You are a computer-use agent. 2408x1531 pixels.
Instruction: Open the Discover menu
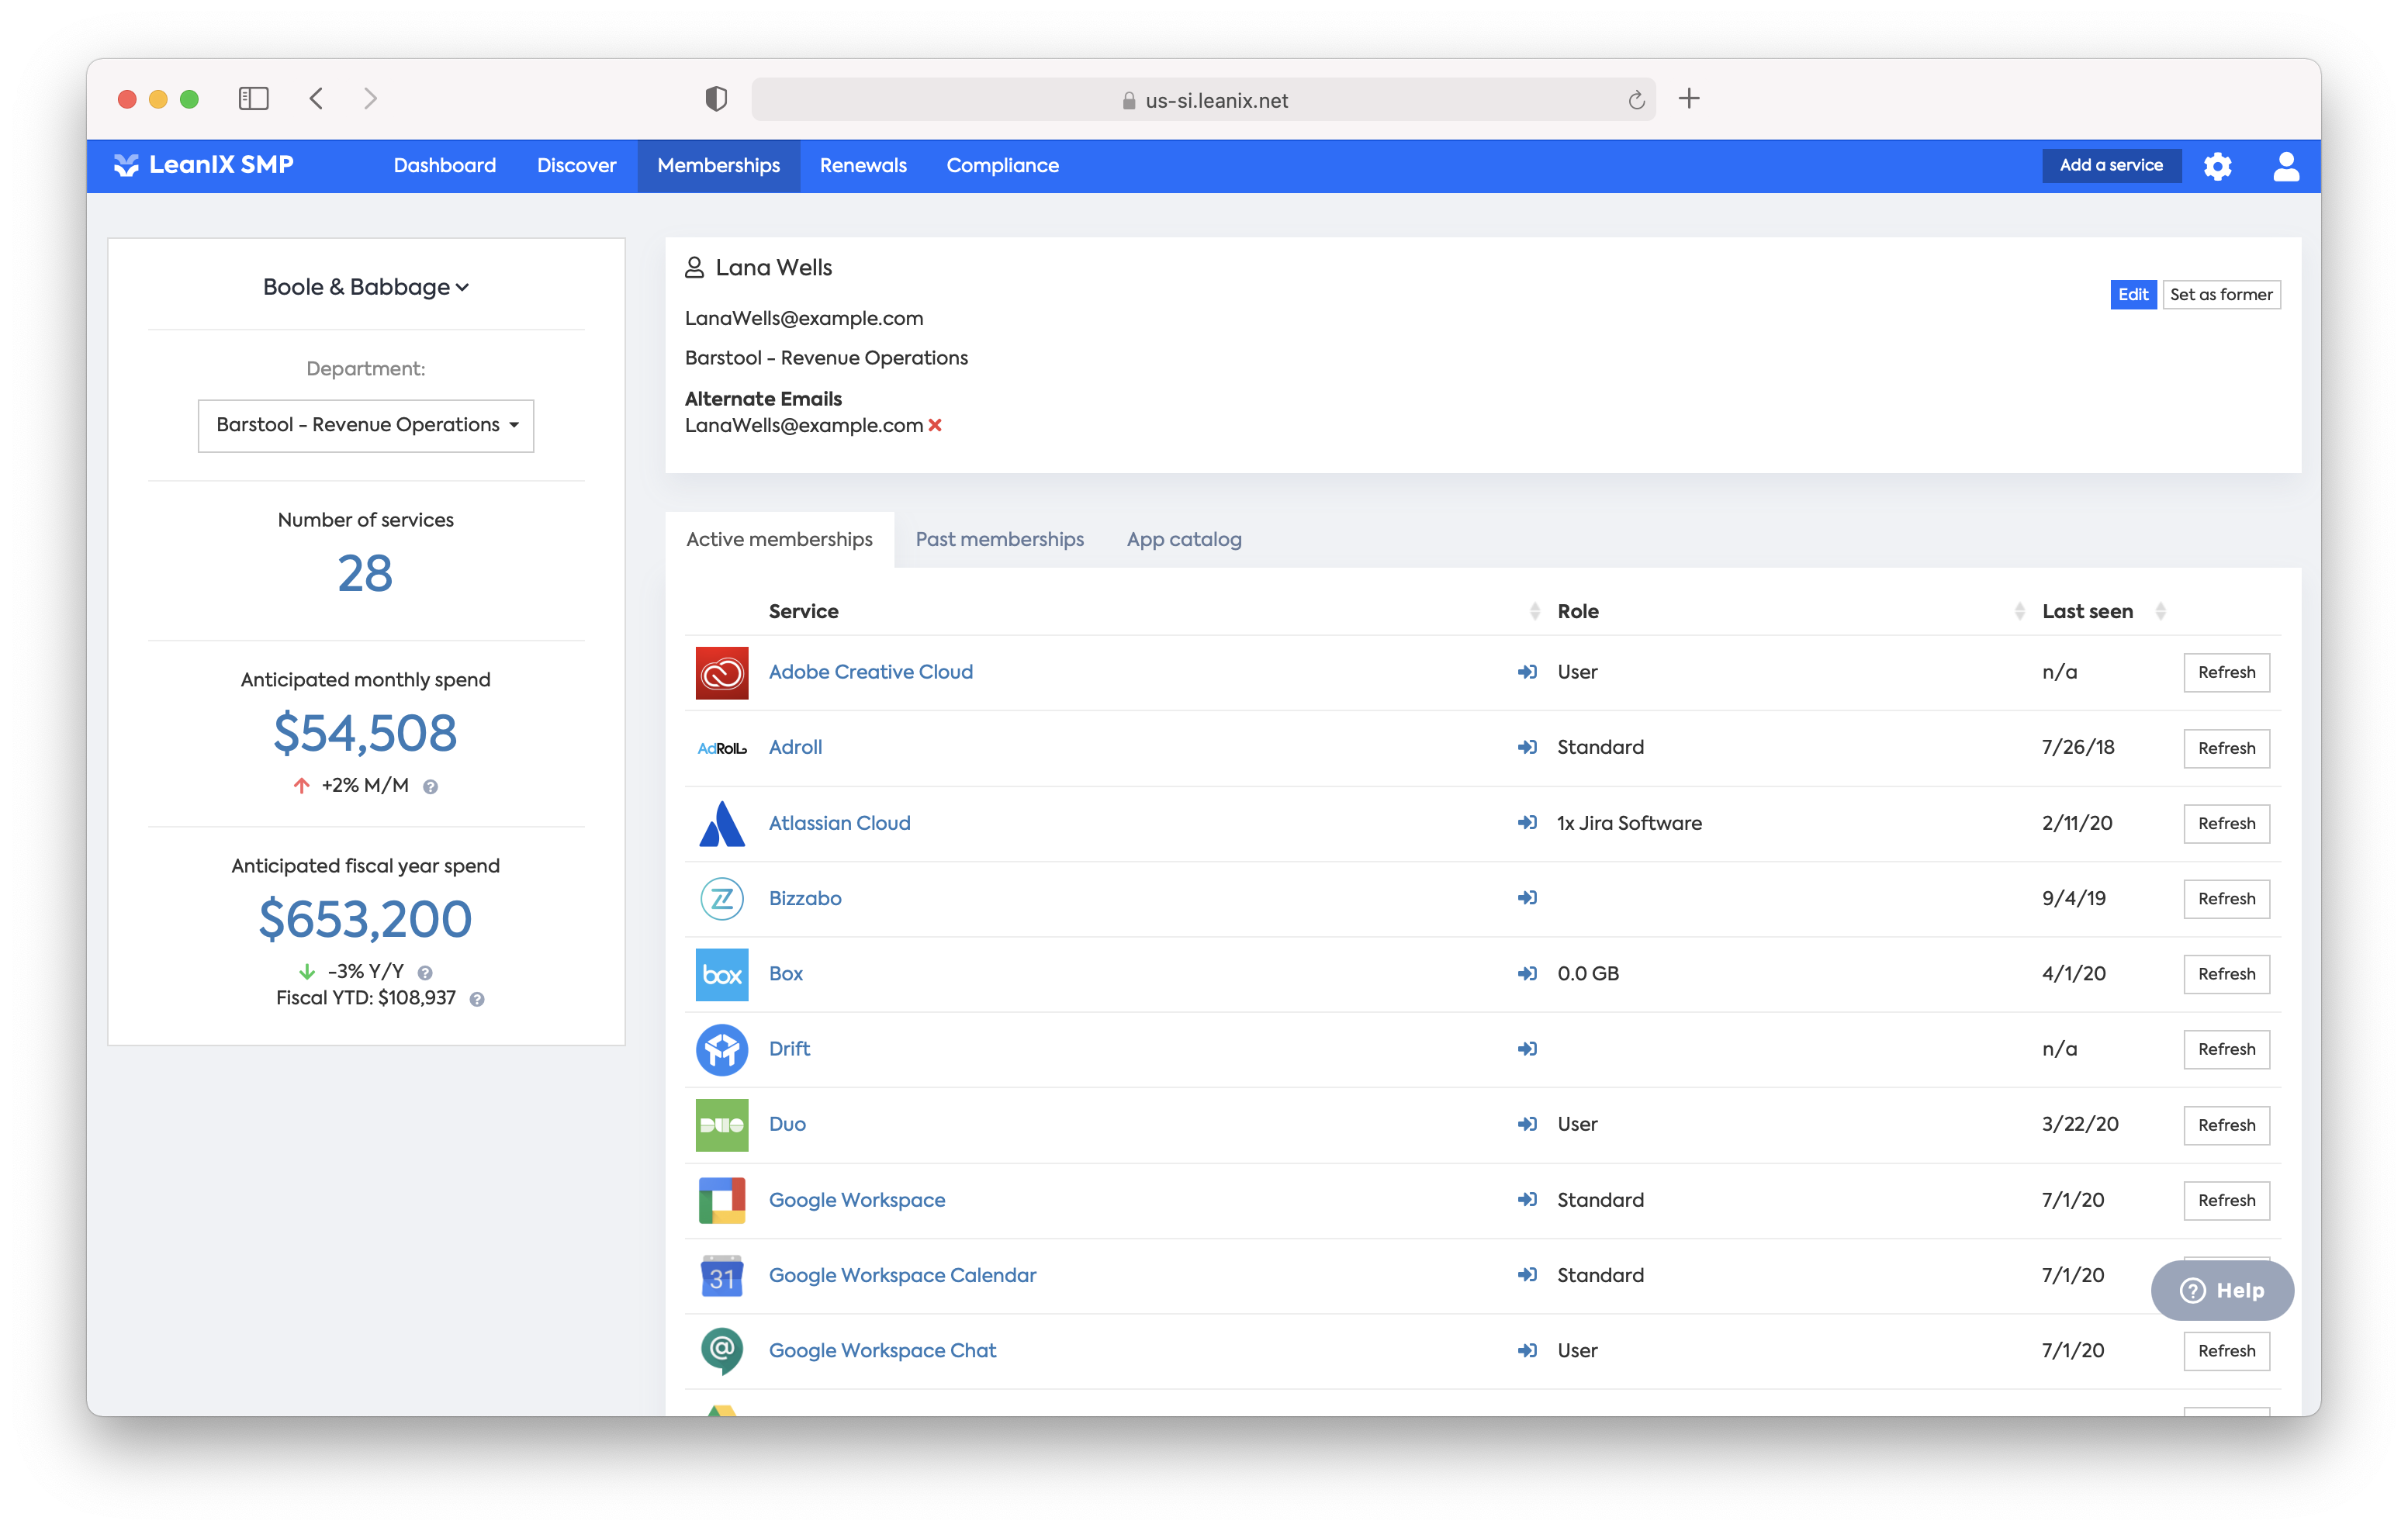click(x=577, y=166)
